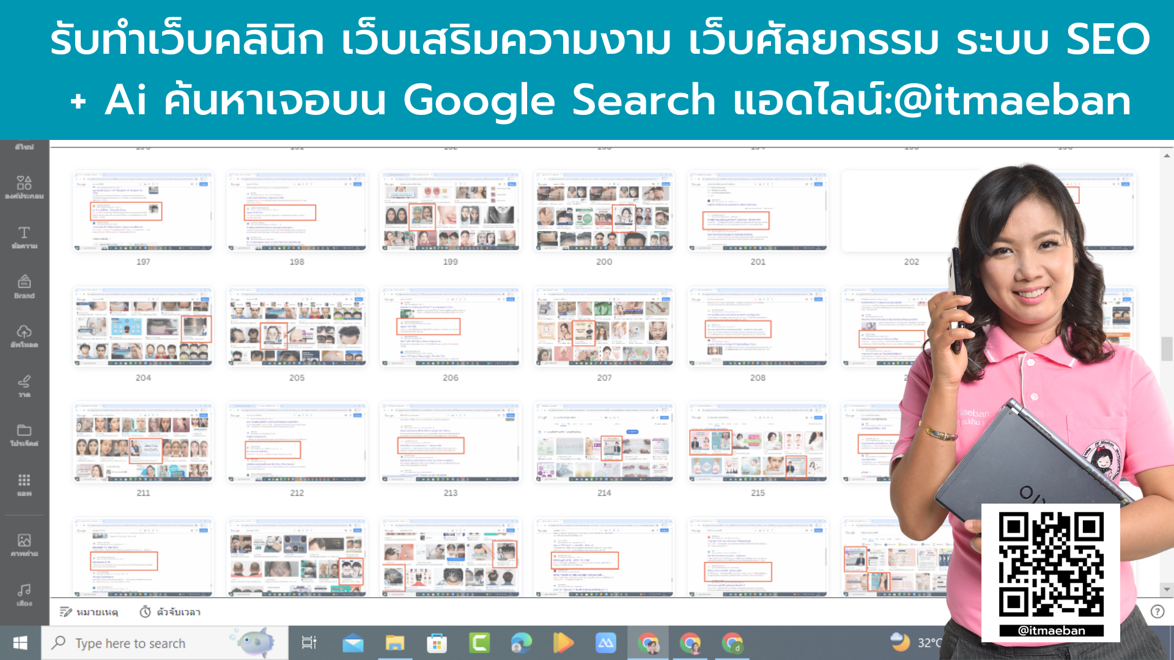
Task: Open the Task View icon
Action: pos(309,643)
